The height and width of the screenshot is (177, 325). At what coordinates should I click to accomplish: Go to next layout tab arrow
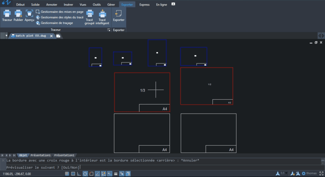point(10,155)
